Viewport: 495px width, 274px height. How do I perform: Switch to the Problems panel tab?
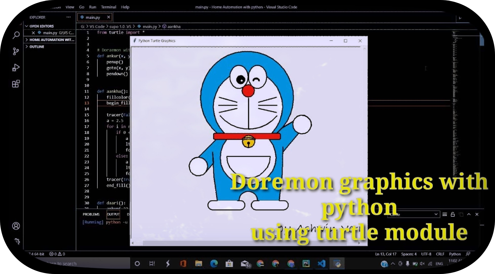[91, 214]
